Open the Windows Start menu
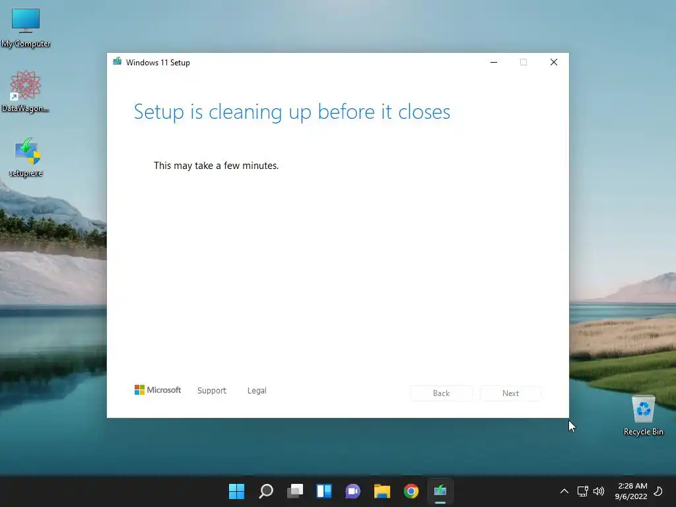 [236, 491]
